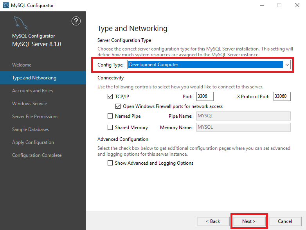Uncheck the TCP/IP checkbox
306x230 pixels.
110,96
